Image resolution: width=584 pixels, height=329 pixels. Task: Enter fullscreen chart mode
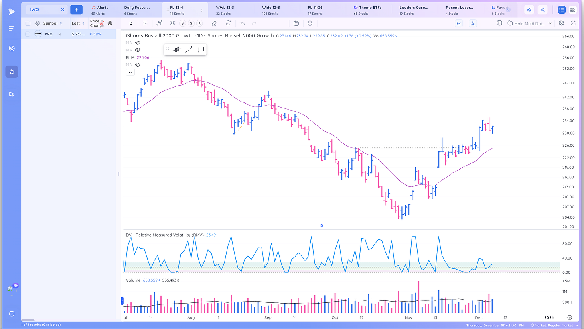pyautogui.click(x=573, y=23)
